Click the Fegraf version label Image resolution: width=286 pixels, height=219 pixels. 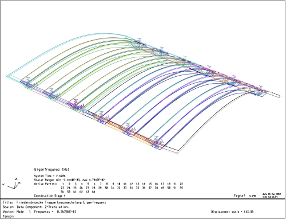click(x=245, y=195)
